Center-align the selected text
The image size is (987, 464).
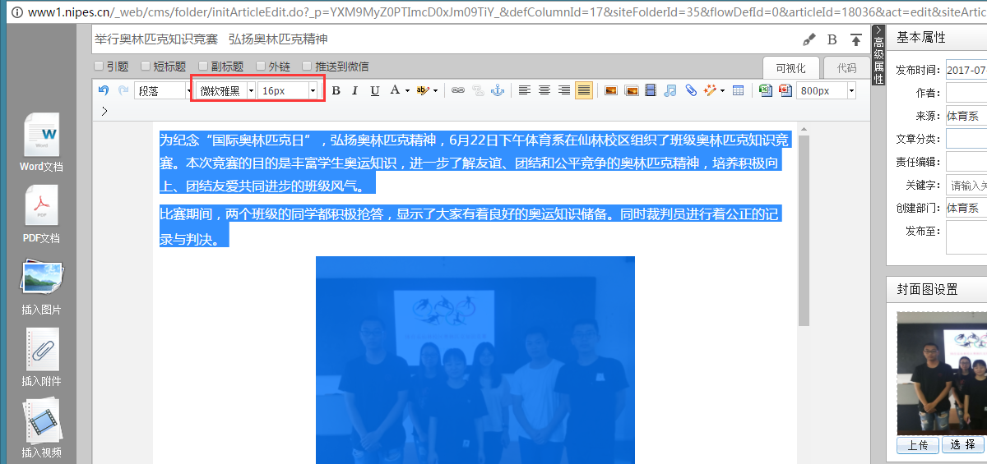pyautogui.click(x=544, y=90)
